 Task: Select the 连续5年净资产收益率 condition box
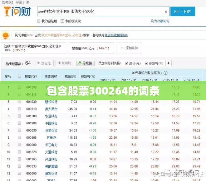pos(33,48)
